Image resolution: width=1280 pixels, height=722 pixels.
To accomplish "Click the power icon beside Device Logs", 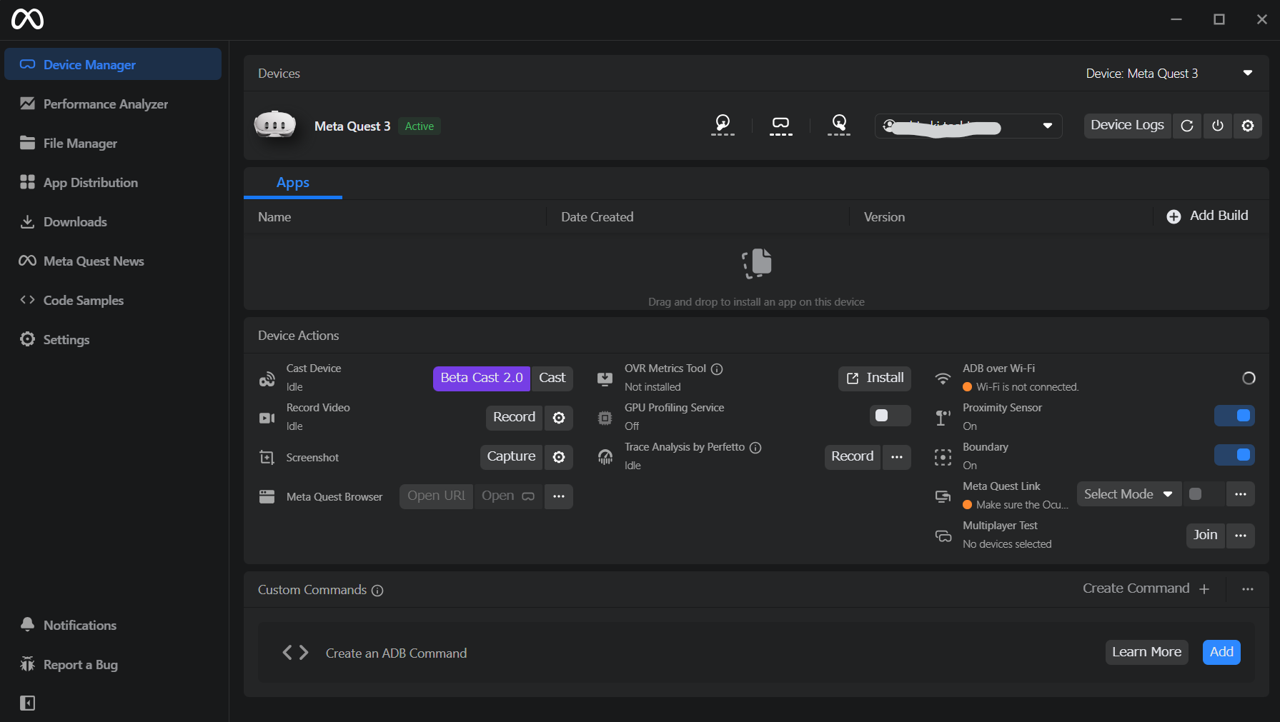I will 1218,126.
